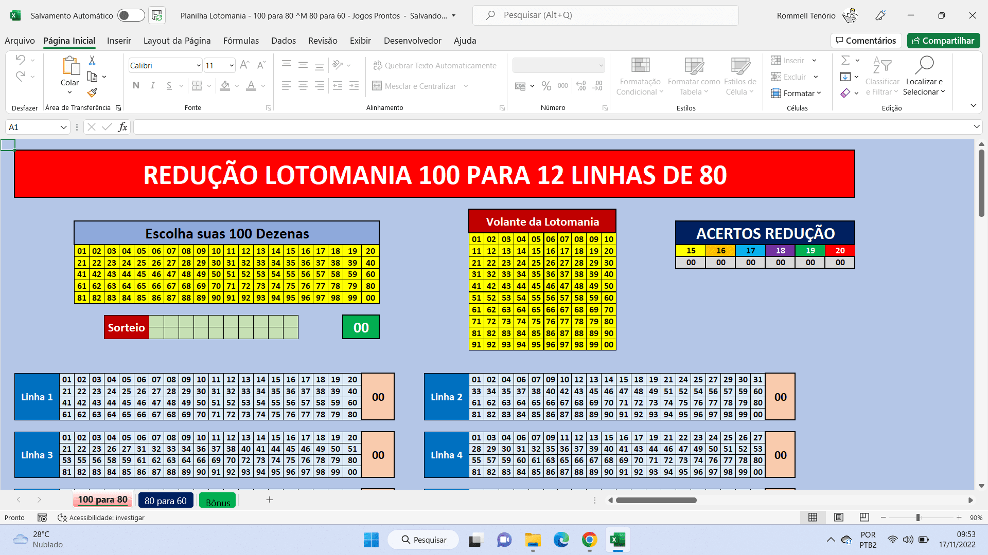
Task: Click the increase font size icon
Action: tap(244, 65)
